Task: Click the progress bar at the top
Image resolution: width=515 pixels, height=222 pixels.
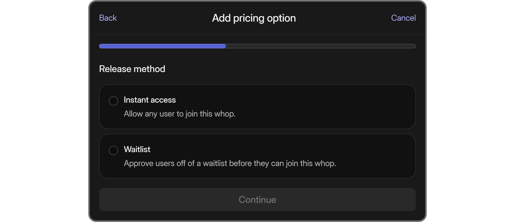Action: (257, 46)
